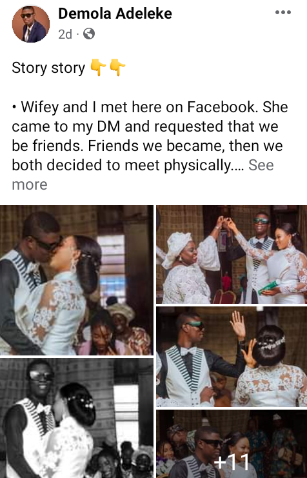Click the green bottle held by bride
Image resolution: width=307 pixels, height=478 pixels.
coord(268,287)
